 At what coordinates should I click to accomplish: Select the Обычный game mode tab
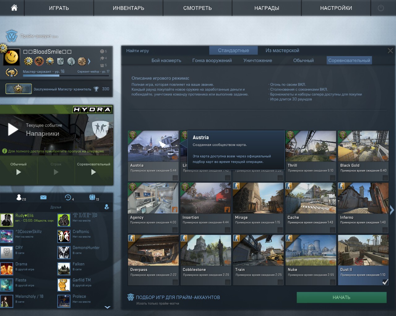tap(303, 60)
